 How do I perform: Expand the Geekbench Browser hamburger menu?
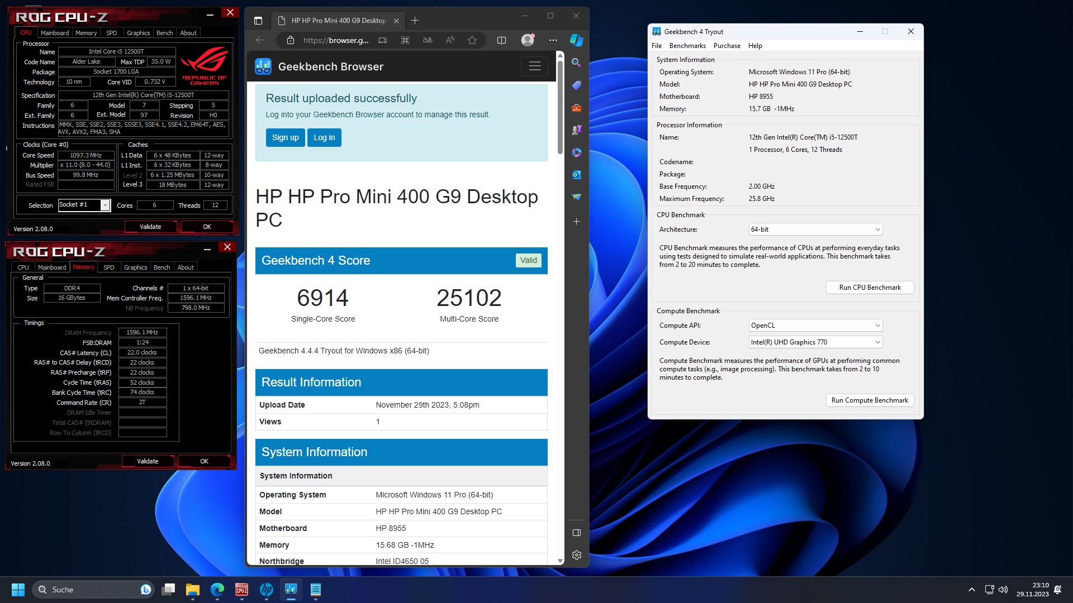tap(535, 66)
